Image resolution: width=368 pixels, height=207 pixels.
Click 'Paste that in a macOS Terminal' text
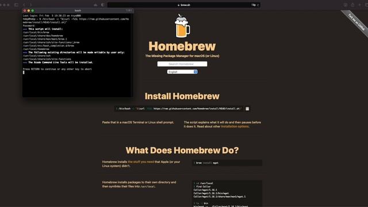pyautogui.click(x=138, y=122)
